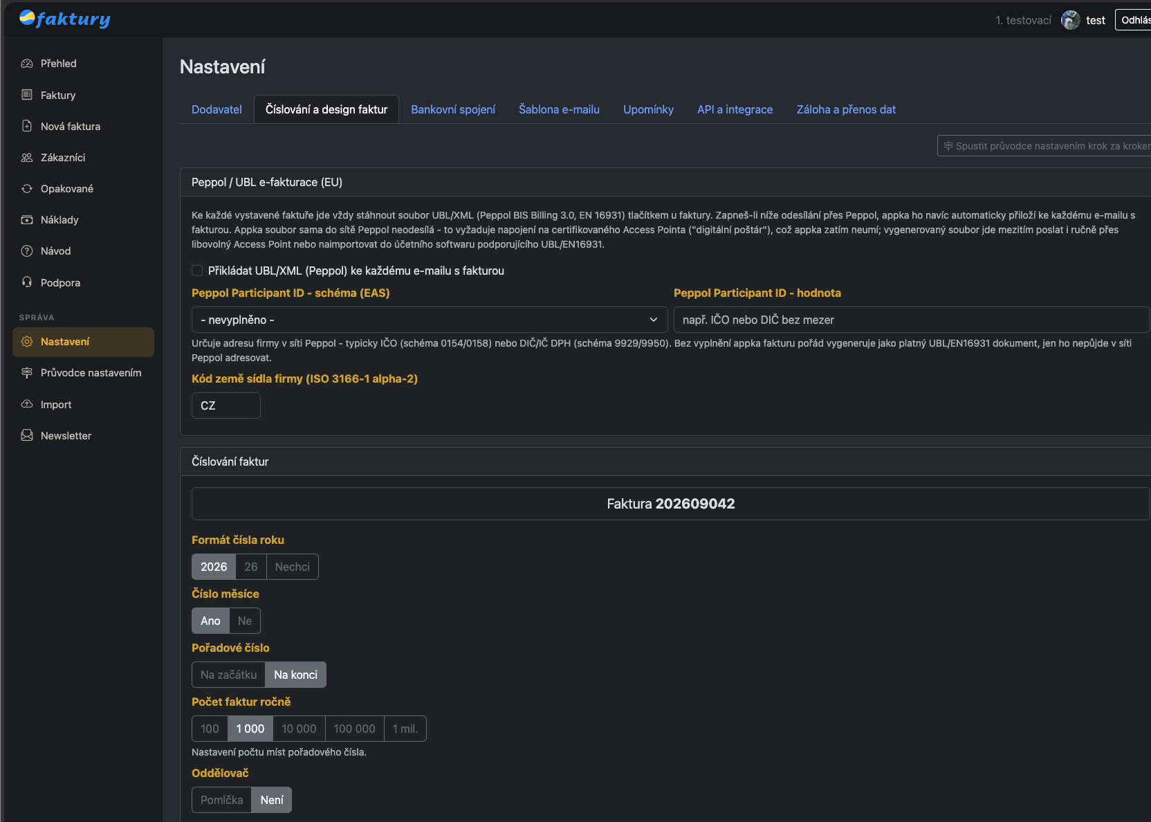Viewport: 1151px width, 822px height.
Task: Click the Newsletter envelope icon
Action: tap(27, 435)
